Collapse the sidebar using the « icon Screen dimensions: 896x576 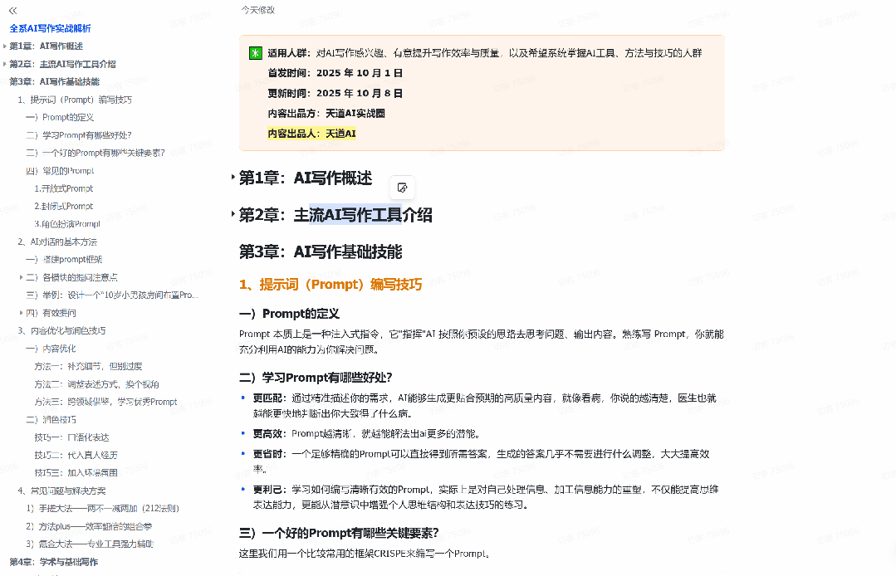coord(12,12)
